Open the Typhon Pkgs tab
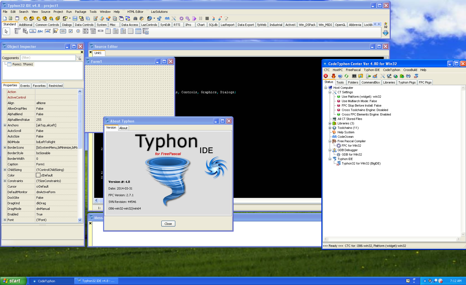Image resolution: width=466 pixels, height=285 pixels. pyautogui.click(x=407, y=82)
